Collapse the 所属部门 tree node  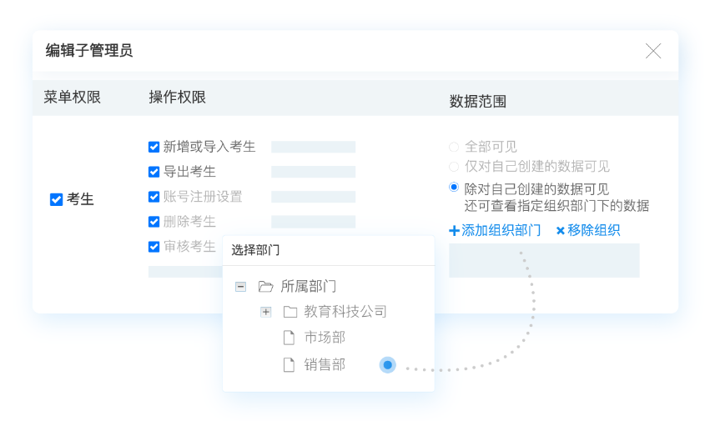pos(240,286)
